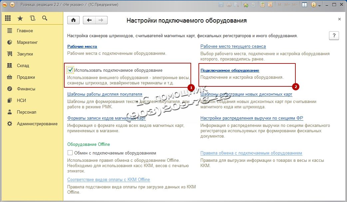The width and height of the screenshot is (347, 202).
Task: Add page to favorites via star-arrow icon
Action: point(246,5)
